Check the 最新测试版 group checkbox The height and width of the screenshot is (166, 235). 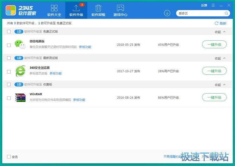coord(9,58)
